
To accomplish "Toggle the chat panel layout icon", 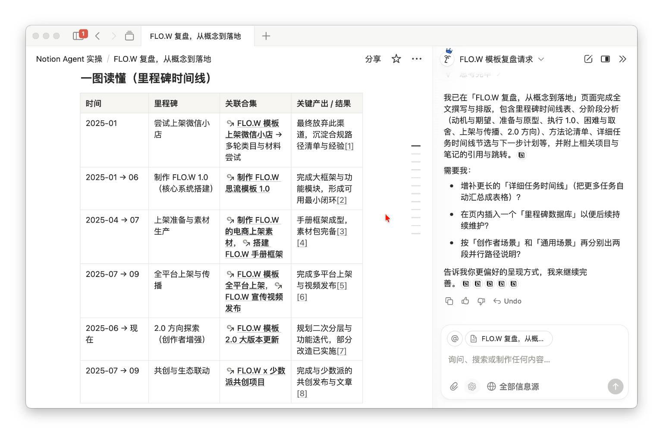I will tap(605, 59).
